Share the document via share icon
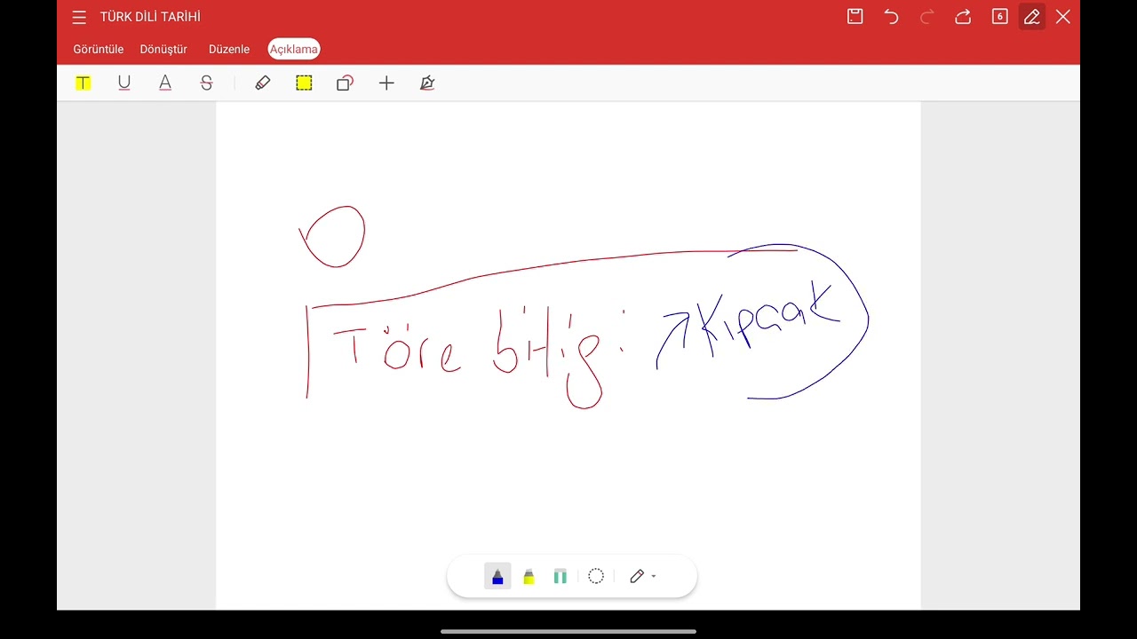This screenshot has height=639, width=1137. pos(963,17)
